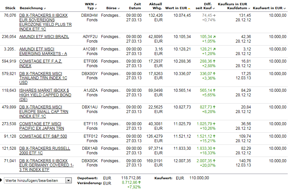Viewport: 290px width, 192px height.
Task: Select WKN code ETF012
Action: (x=91, y=136)
